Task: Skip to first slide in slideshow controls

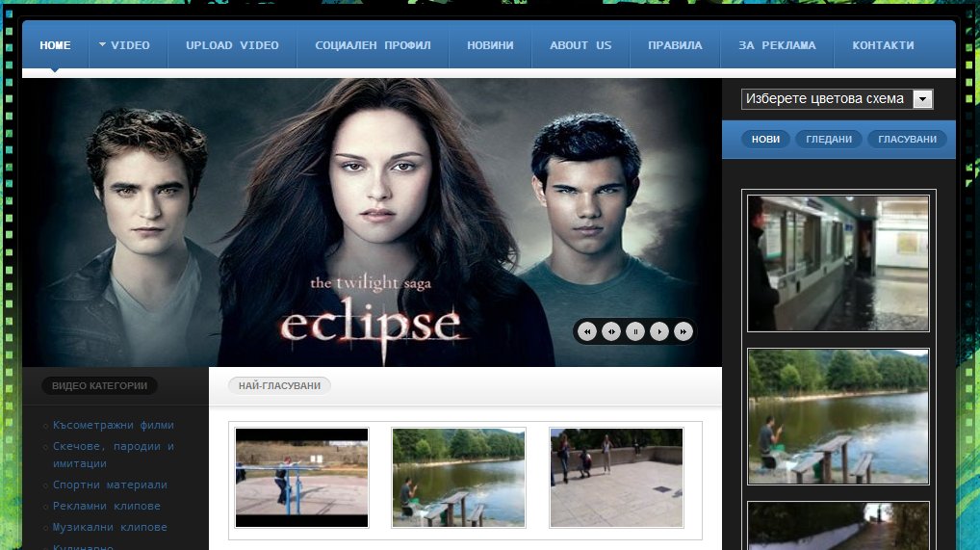Action: (x=587, y=331)
